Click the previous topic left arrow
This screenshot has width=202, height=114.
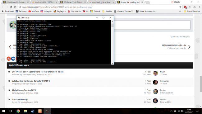(10, 47)
